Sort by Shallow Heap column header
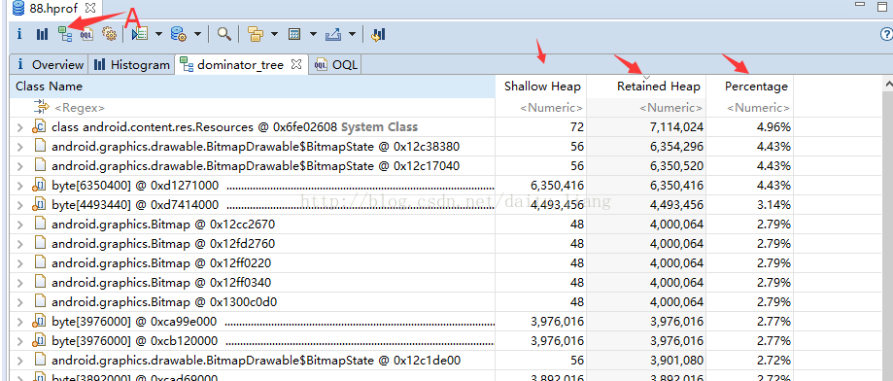This screenshot has height=381, width=893. [x=540, y=87]
